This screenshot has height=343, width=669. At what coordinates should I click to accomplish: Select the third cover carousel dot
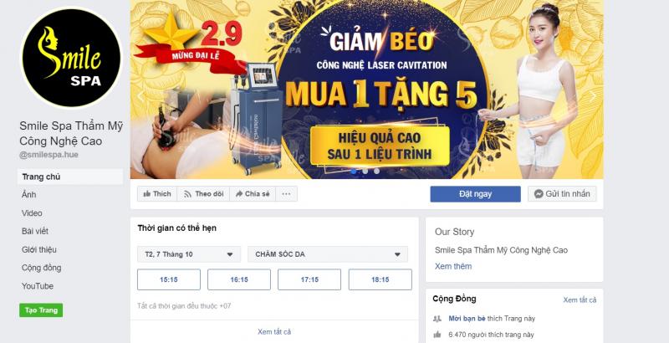[x=377, y=171]
